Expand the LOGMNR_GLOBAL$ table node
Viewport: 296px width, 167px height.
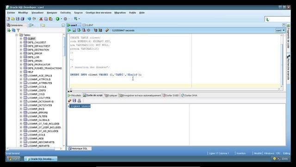(21, 120)
